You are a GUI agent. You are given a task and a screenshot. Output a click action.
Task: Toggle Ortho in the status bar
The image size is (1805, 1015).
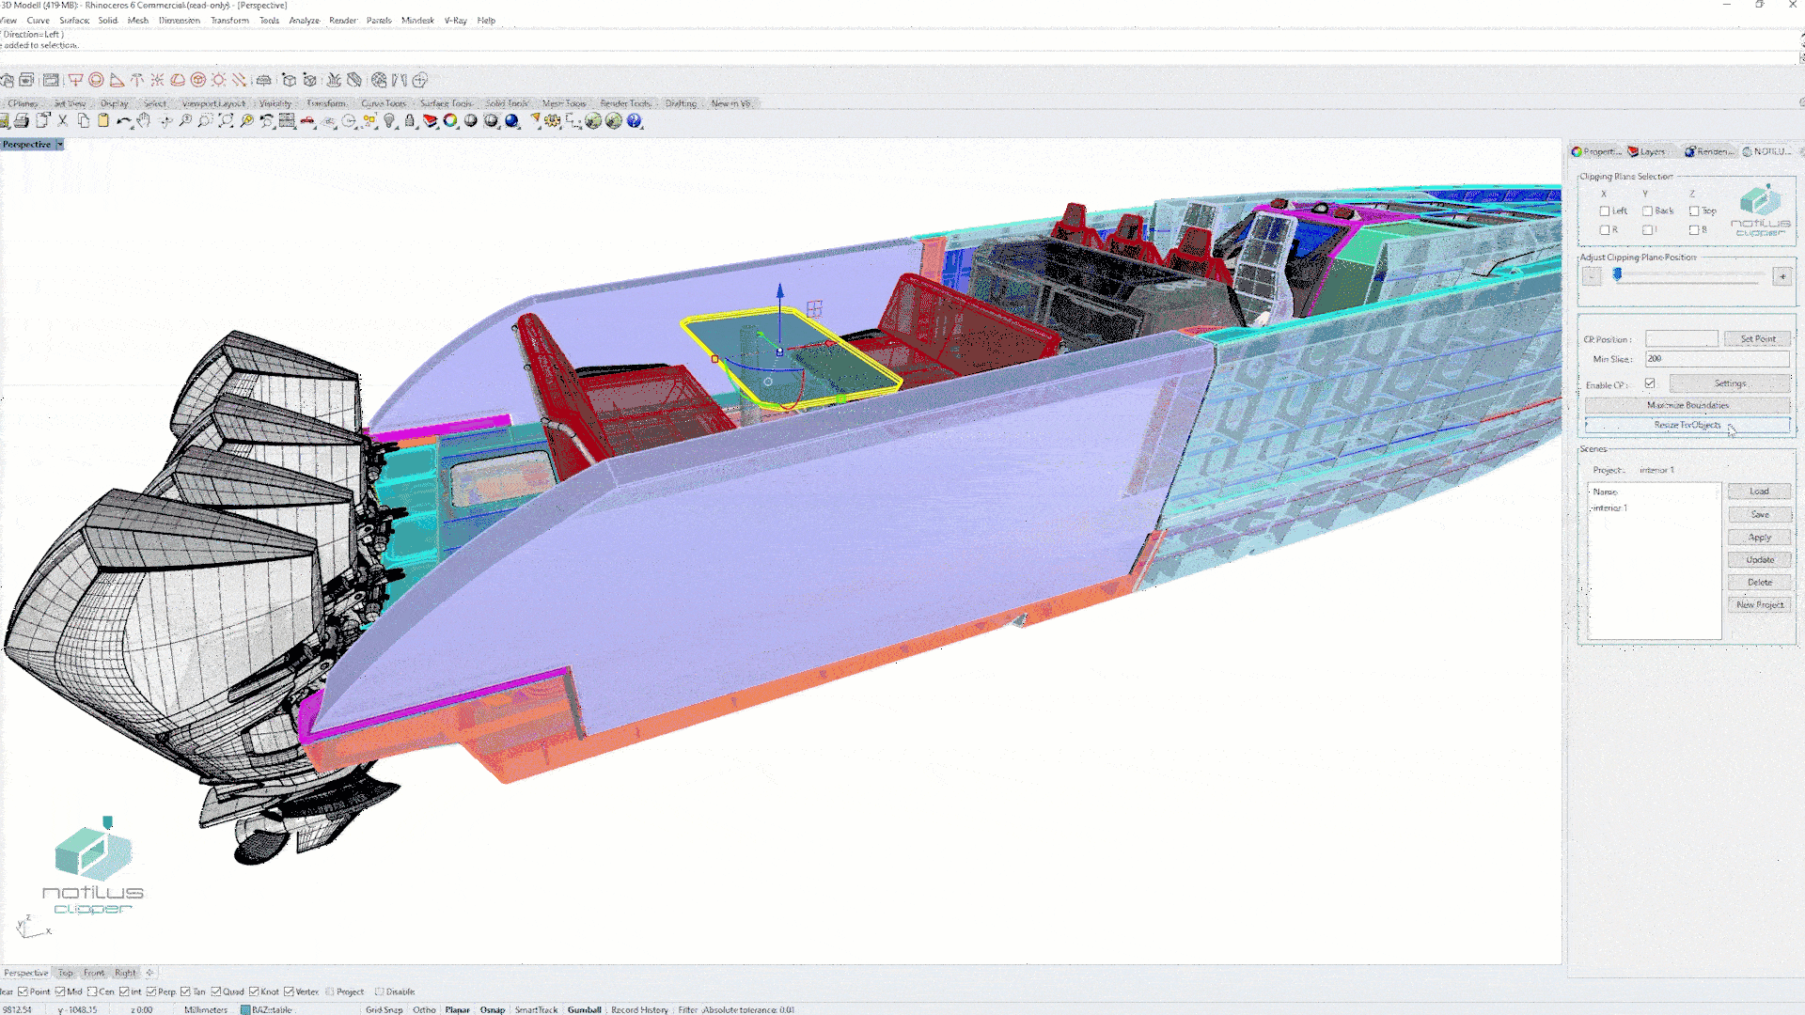coord(424,1010)
